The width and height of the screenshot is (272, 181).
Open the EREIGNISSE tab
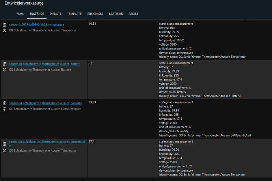(x=95, y=14)
